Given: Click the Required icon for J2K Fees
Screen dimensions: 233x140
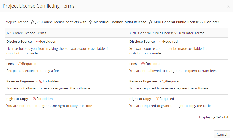Looking at the screenshot, I should coord(20,64).
